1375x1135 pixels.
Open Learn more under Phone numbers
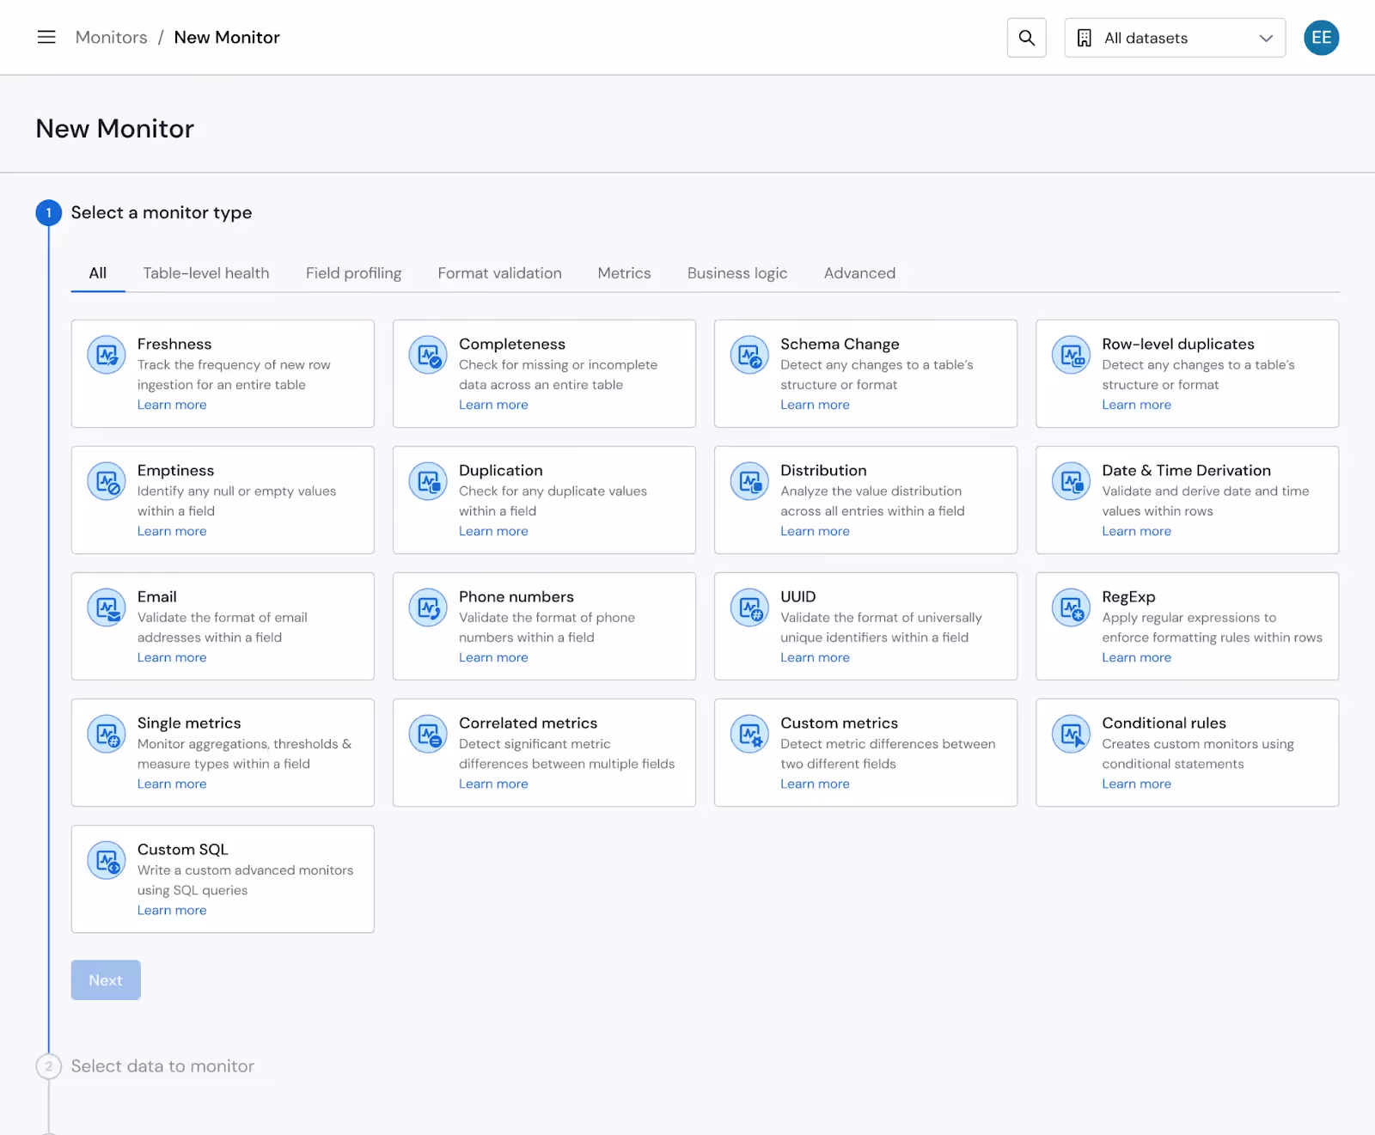pos(493,657)
